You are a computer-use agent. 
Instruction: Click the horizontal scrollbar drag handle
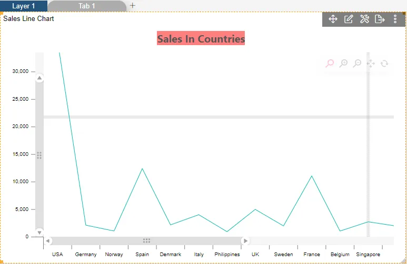[x=146, y=241]
